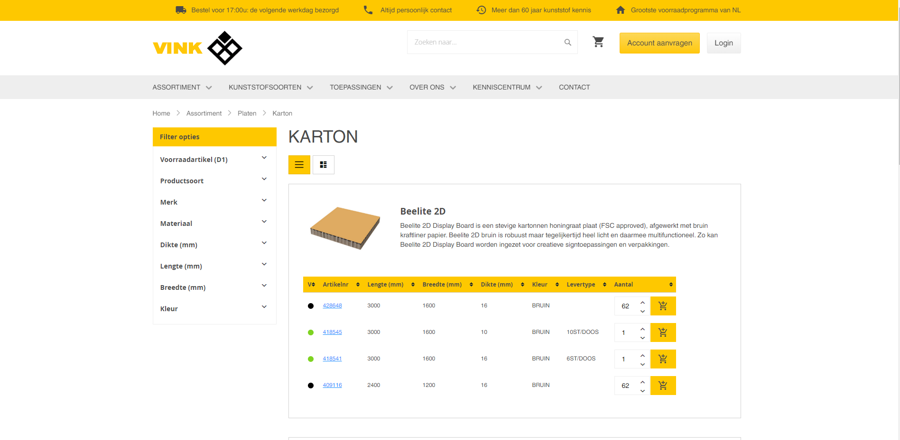Decrease quantity for article 418545

coord(642,338)
